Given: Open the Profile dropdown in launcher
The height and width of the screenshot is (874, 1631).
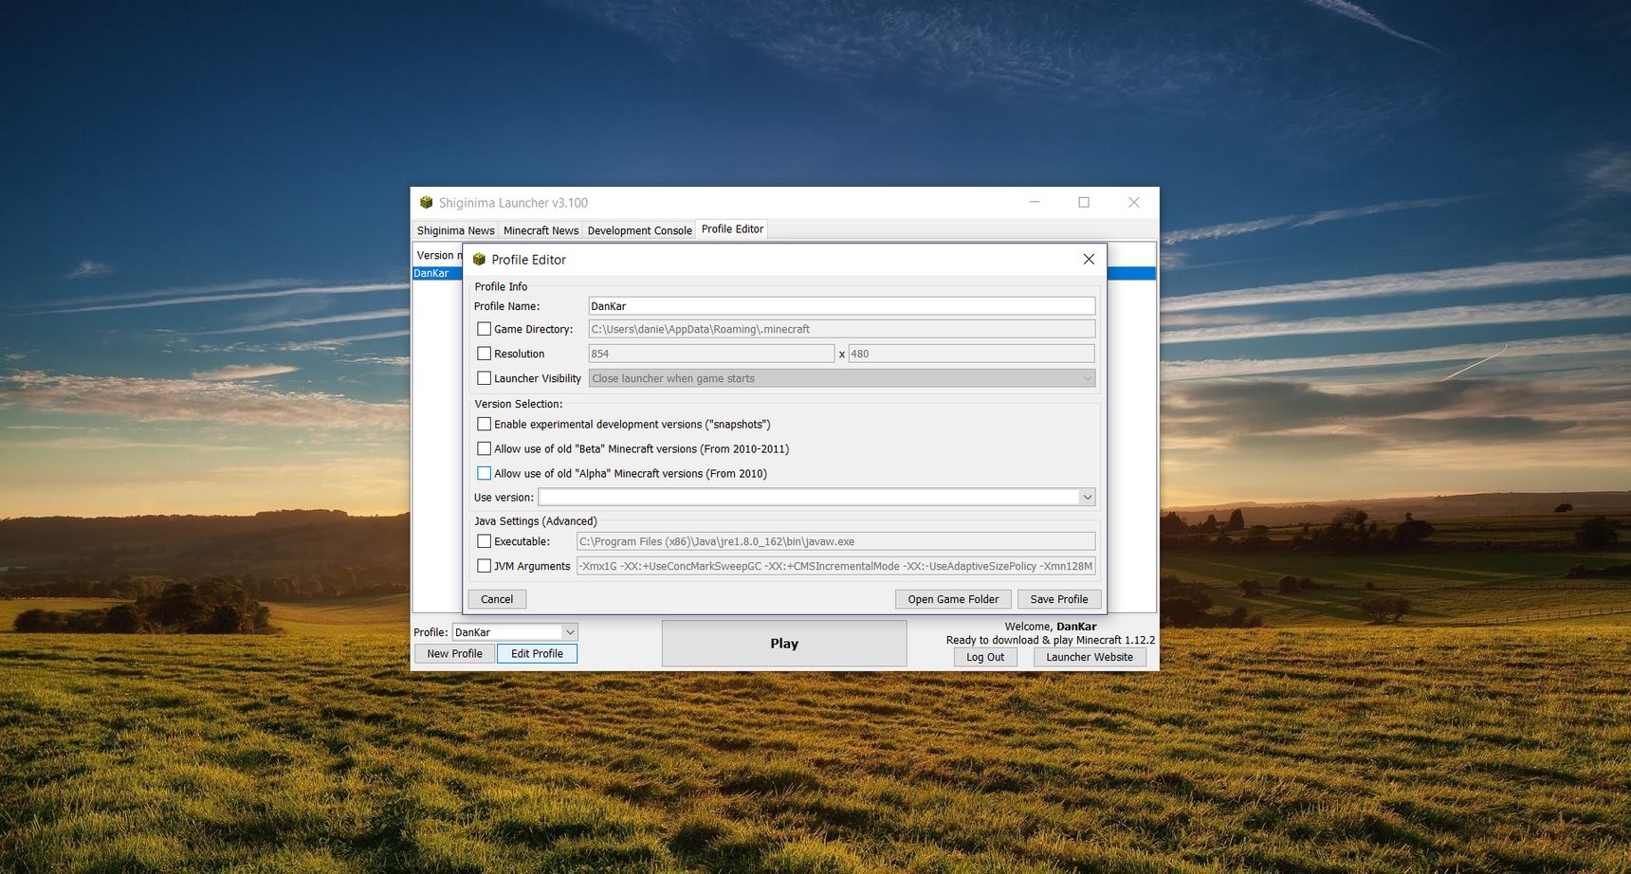Looking at the screenshot, I should tap(515, 632).
